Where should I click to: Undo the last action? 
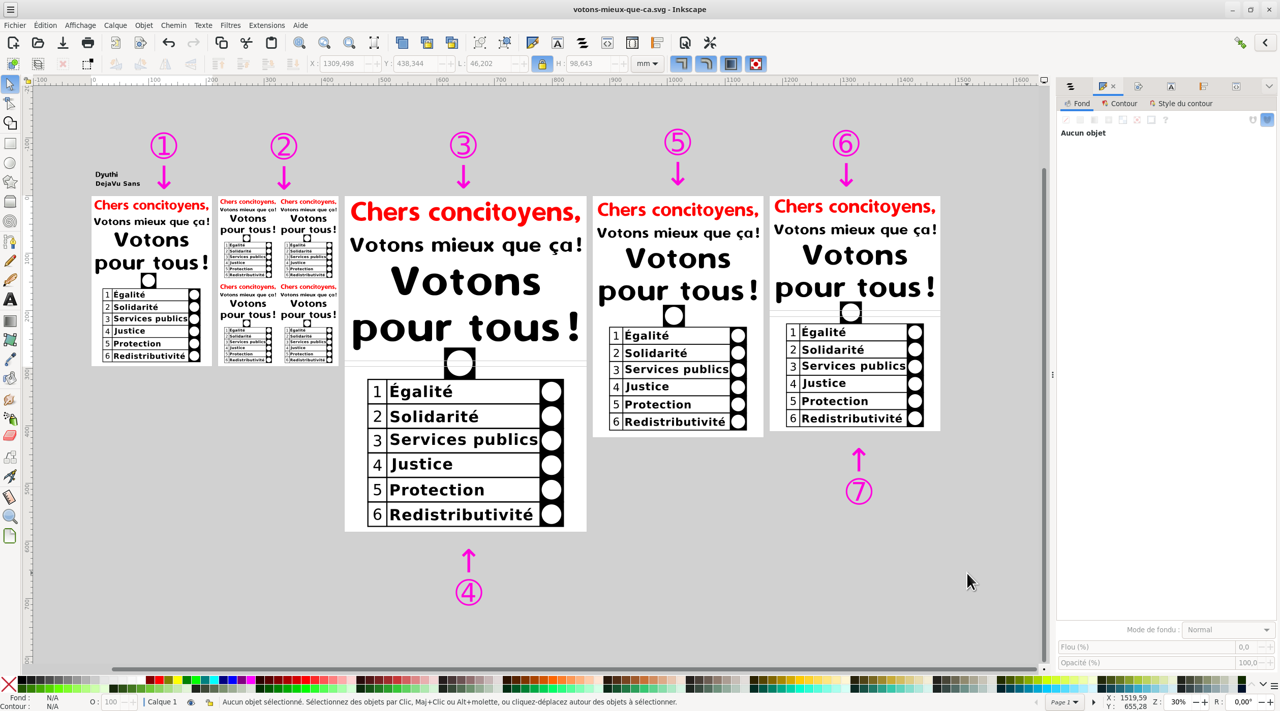[x=169, y=43]
